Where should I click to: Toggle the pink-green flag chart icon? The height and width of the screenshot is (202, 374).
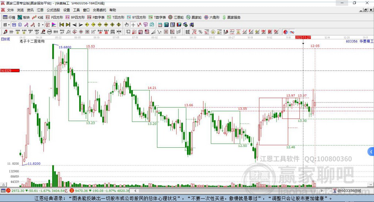click(x=54, y=25)
